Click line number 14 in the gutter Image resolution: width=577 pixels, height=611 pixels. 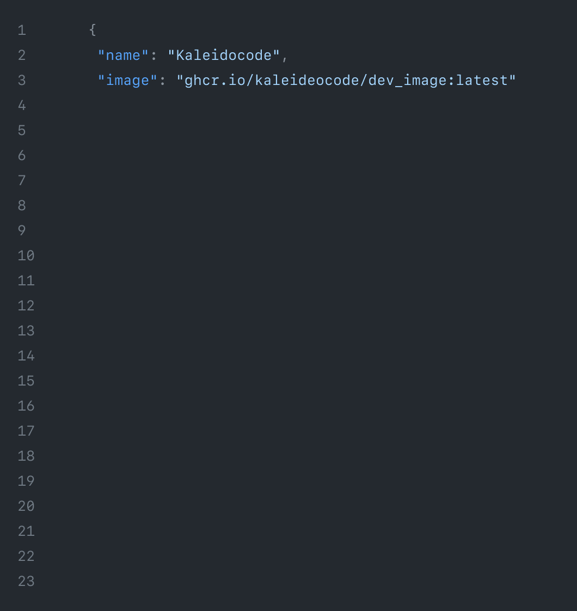point(26,356)
